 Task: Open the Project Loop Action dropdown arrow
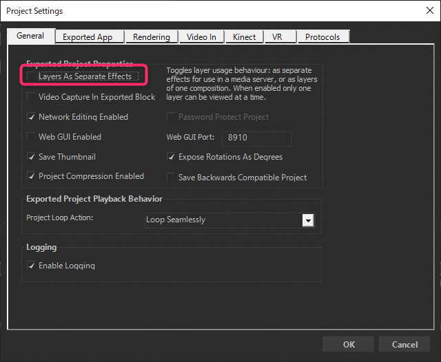click(308, 220)
